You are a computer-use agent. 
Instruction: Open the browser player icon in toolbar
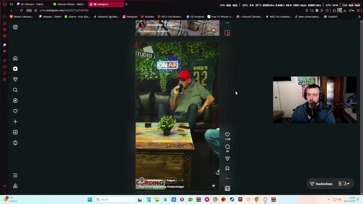[x=322, y=10]
